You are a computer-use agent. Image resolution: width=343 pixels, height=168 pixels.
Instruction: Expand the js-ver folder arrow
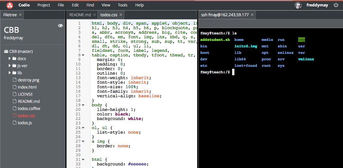click(10, 66)
